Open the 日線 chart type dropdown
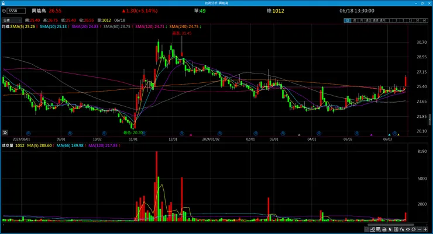The width and height of the screenshot is (433, 234). (12, 20)
